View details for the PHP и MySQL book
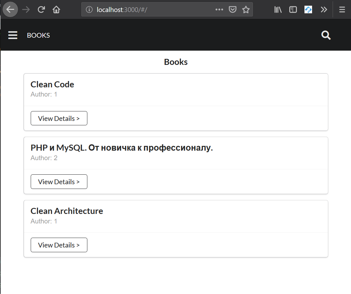351x294 pixels. pos(59,182)
